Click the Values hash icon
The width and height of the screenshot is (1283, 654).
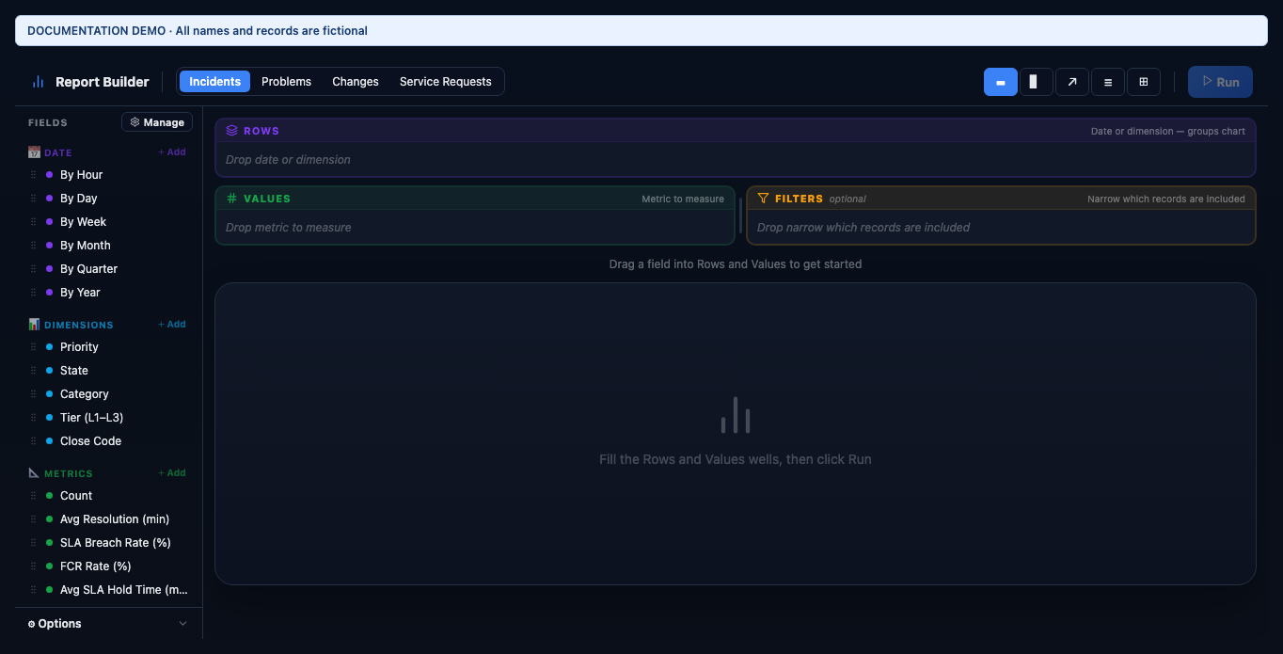(232, 199)
